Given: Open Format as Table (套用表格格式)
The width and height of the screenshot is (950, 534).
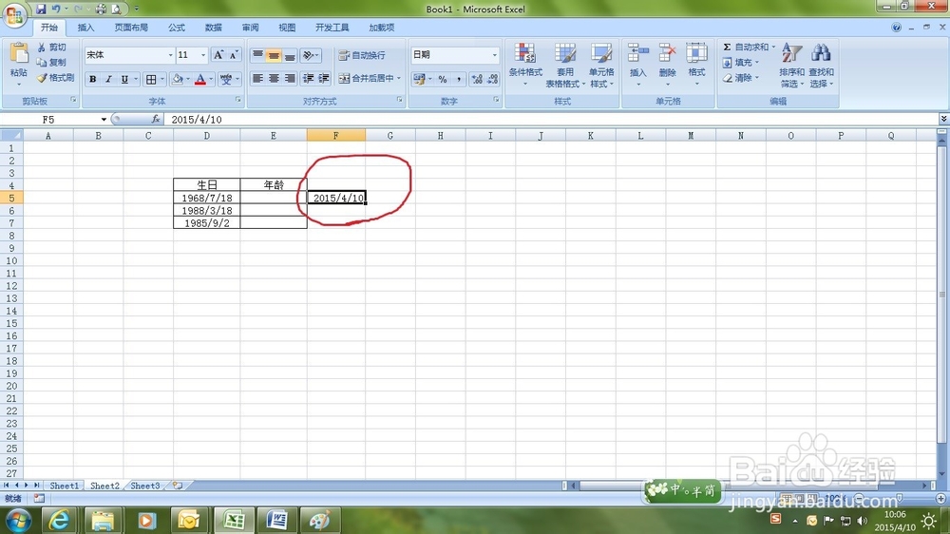Looking at the screenshot, I should click(564, 66).
